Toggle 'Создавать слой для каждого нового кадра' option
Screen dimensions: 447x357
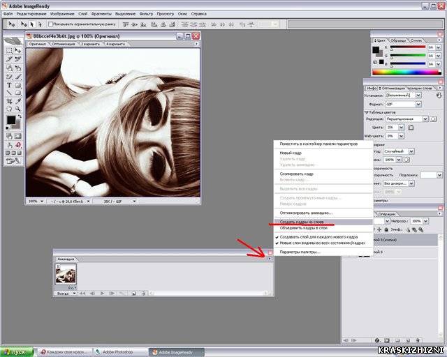pos(318,237)
